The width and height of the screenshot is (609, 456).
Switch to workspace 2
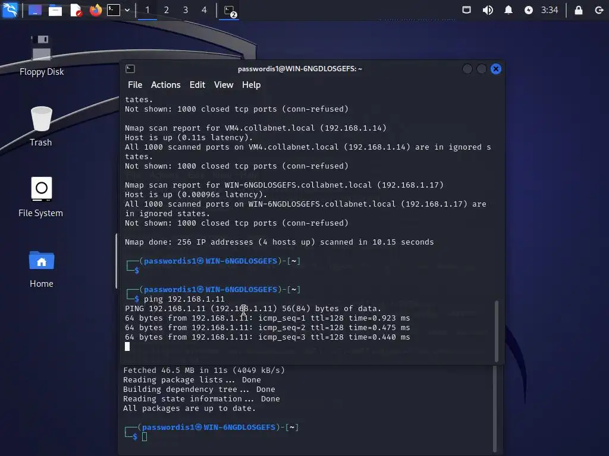click(x=167, y=10)
